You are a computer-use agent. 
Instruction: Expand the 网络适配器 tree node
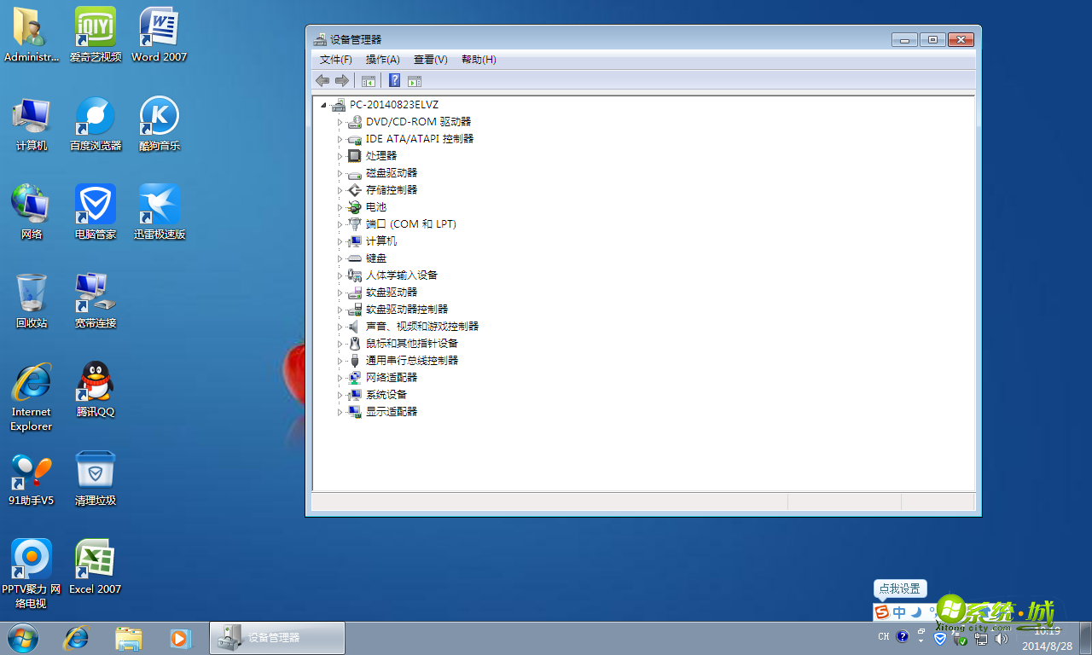[340, 377]
